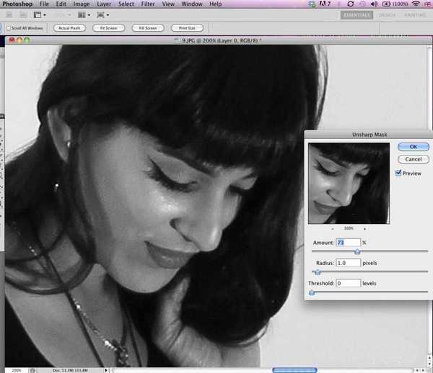Switch to the Design workspace

[387, 14]
